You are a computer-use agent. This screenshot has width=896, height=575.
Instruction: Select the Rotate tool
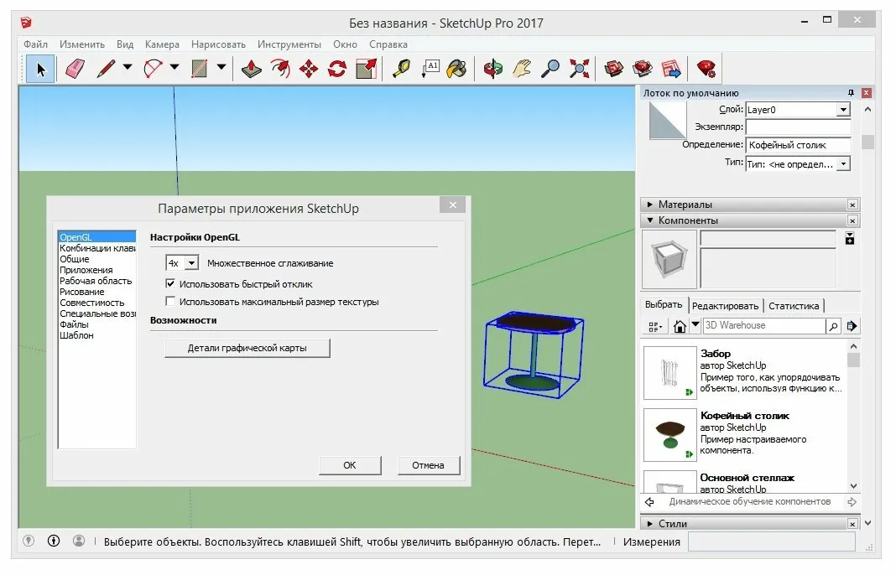click(x=337, y=68)
